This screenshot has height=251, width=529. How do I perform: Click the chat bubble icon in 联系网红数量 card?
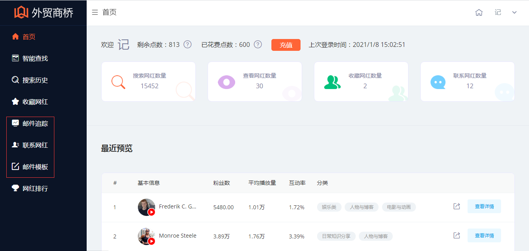click(438, 82)
